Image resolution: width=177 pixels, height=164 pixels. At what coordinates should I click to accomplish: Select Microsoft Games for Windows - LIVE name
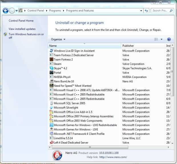coord(76,129)
